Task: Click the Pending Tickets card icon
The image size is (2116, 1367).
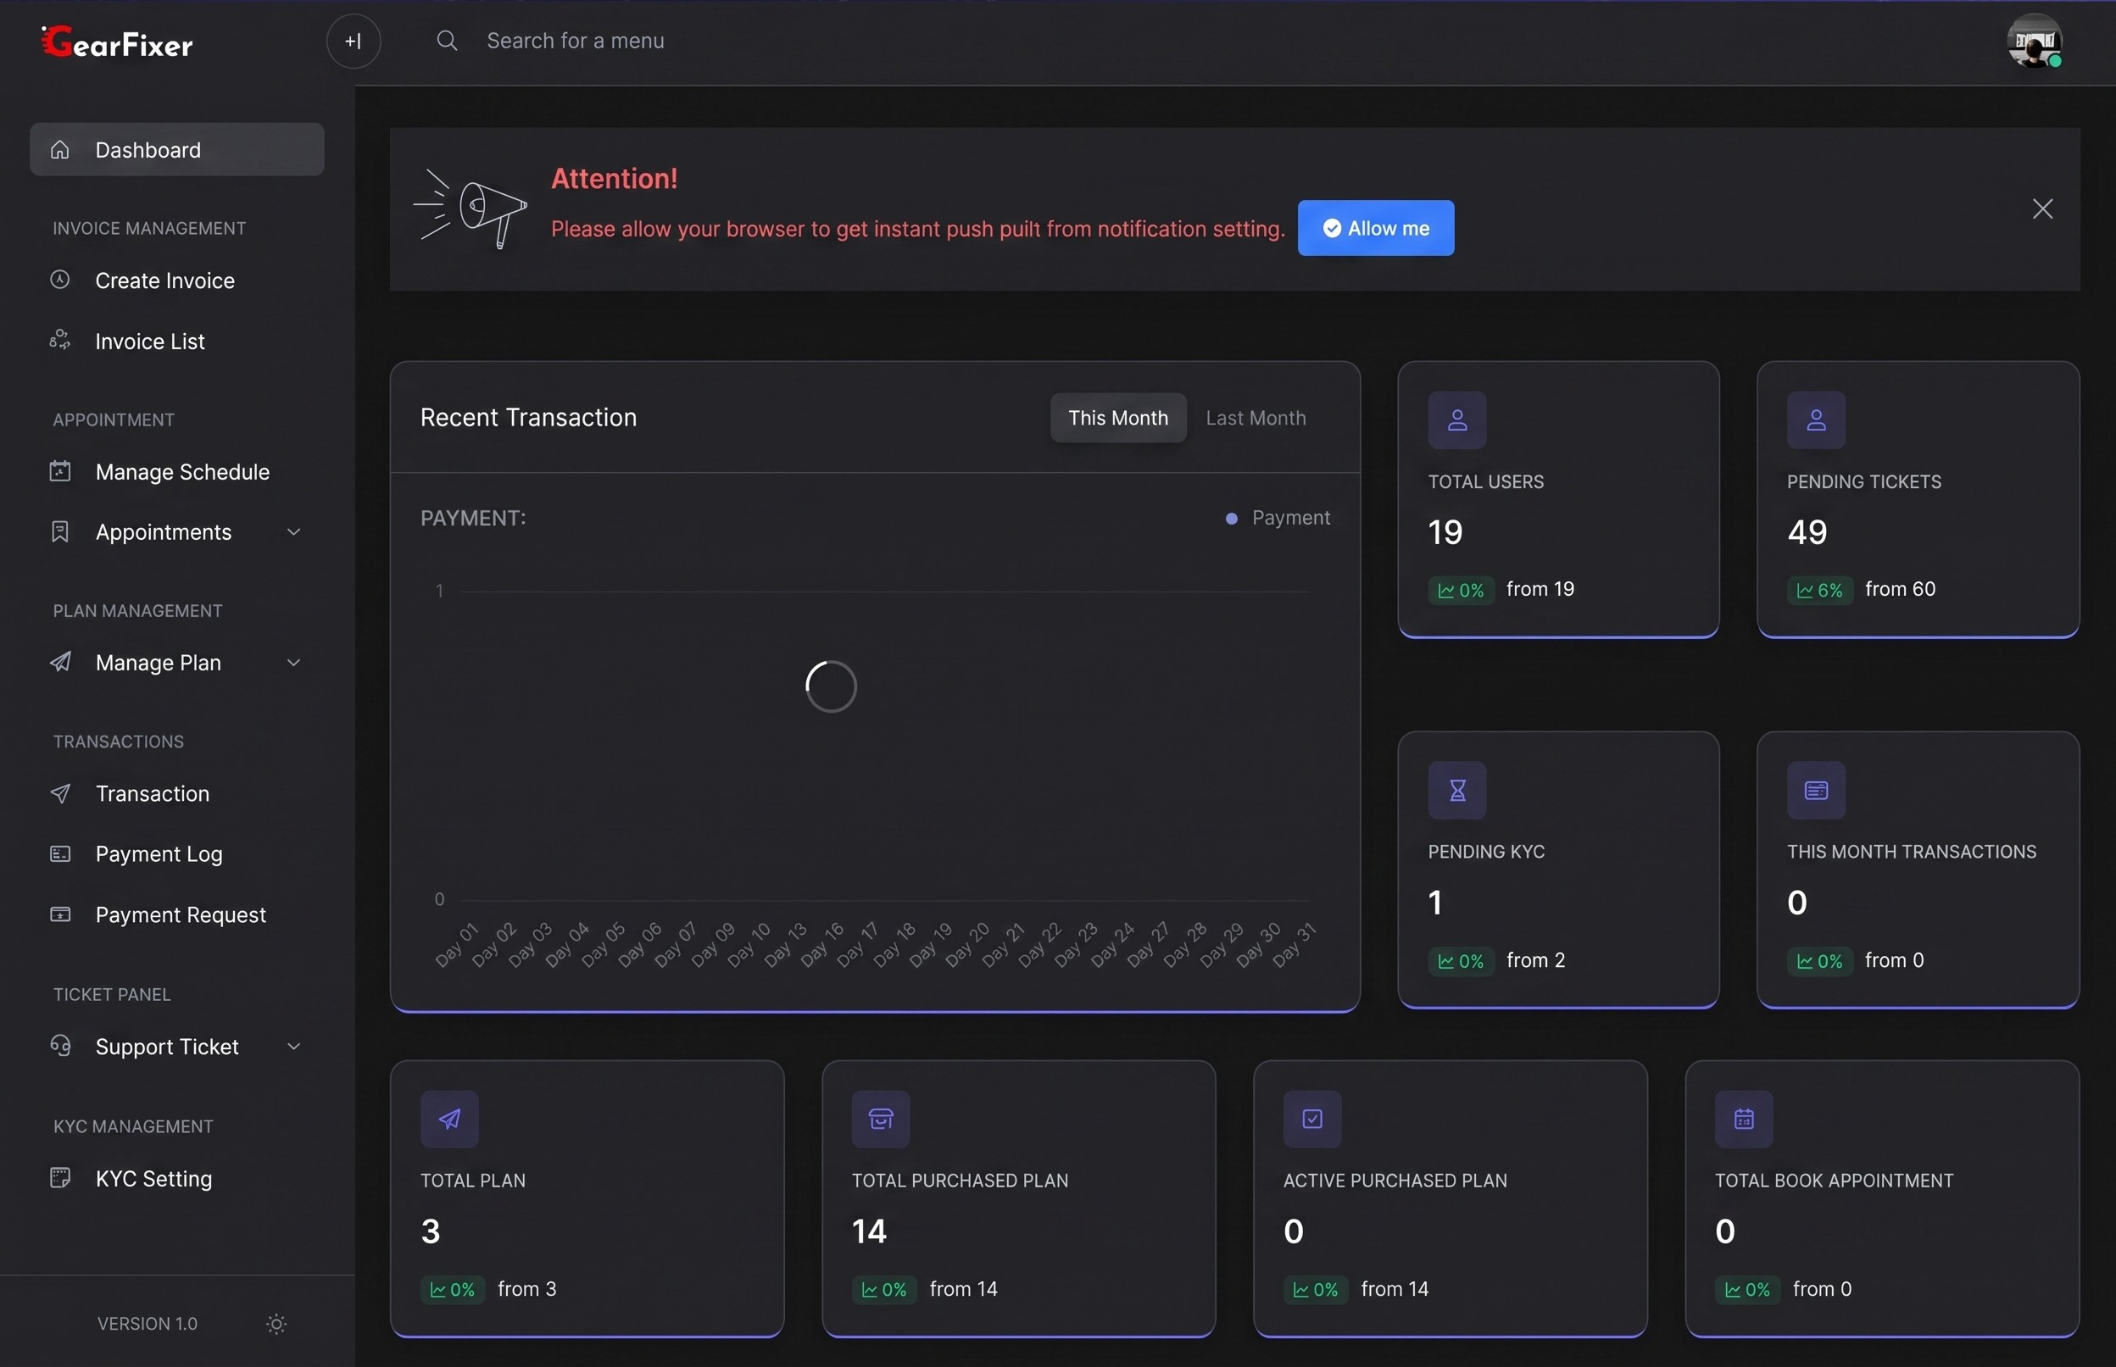Action: [x=1816, y=420]
